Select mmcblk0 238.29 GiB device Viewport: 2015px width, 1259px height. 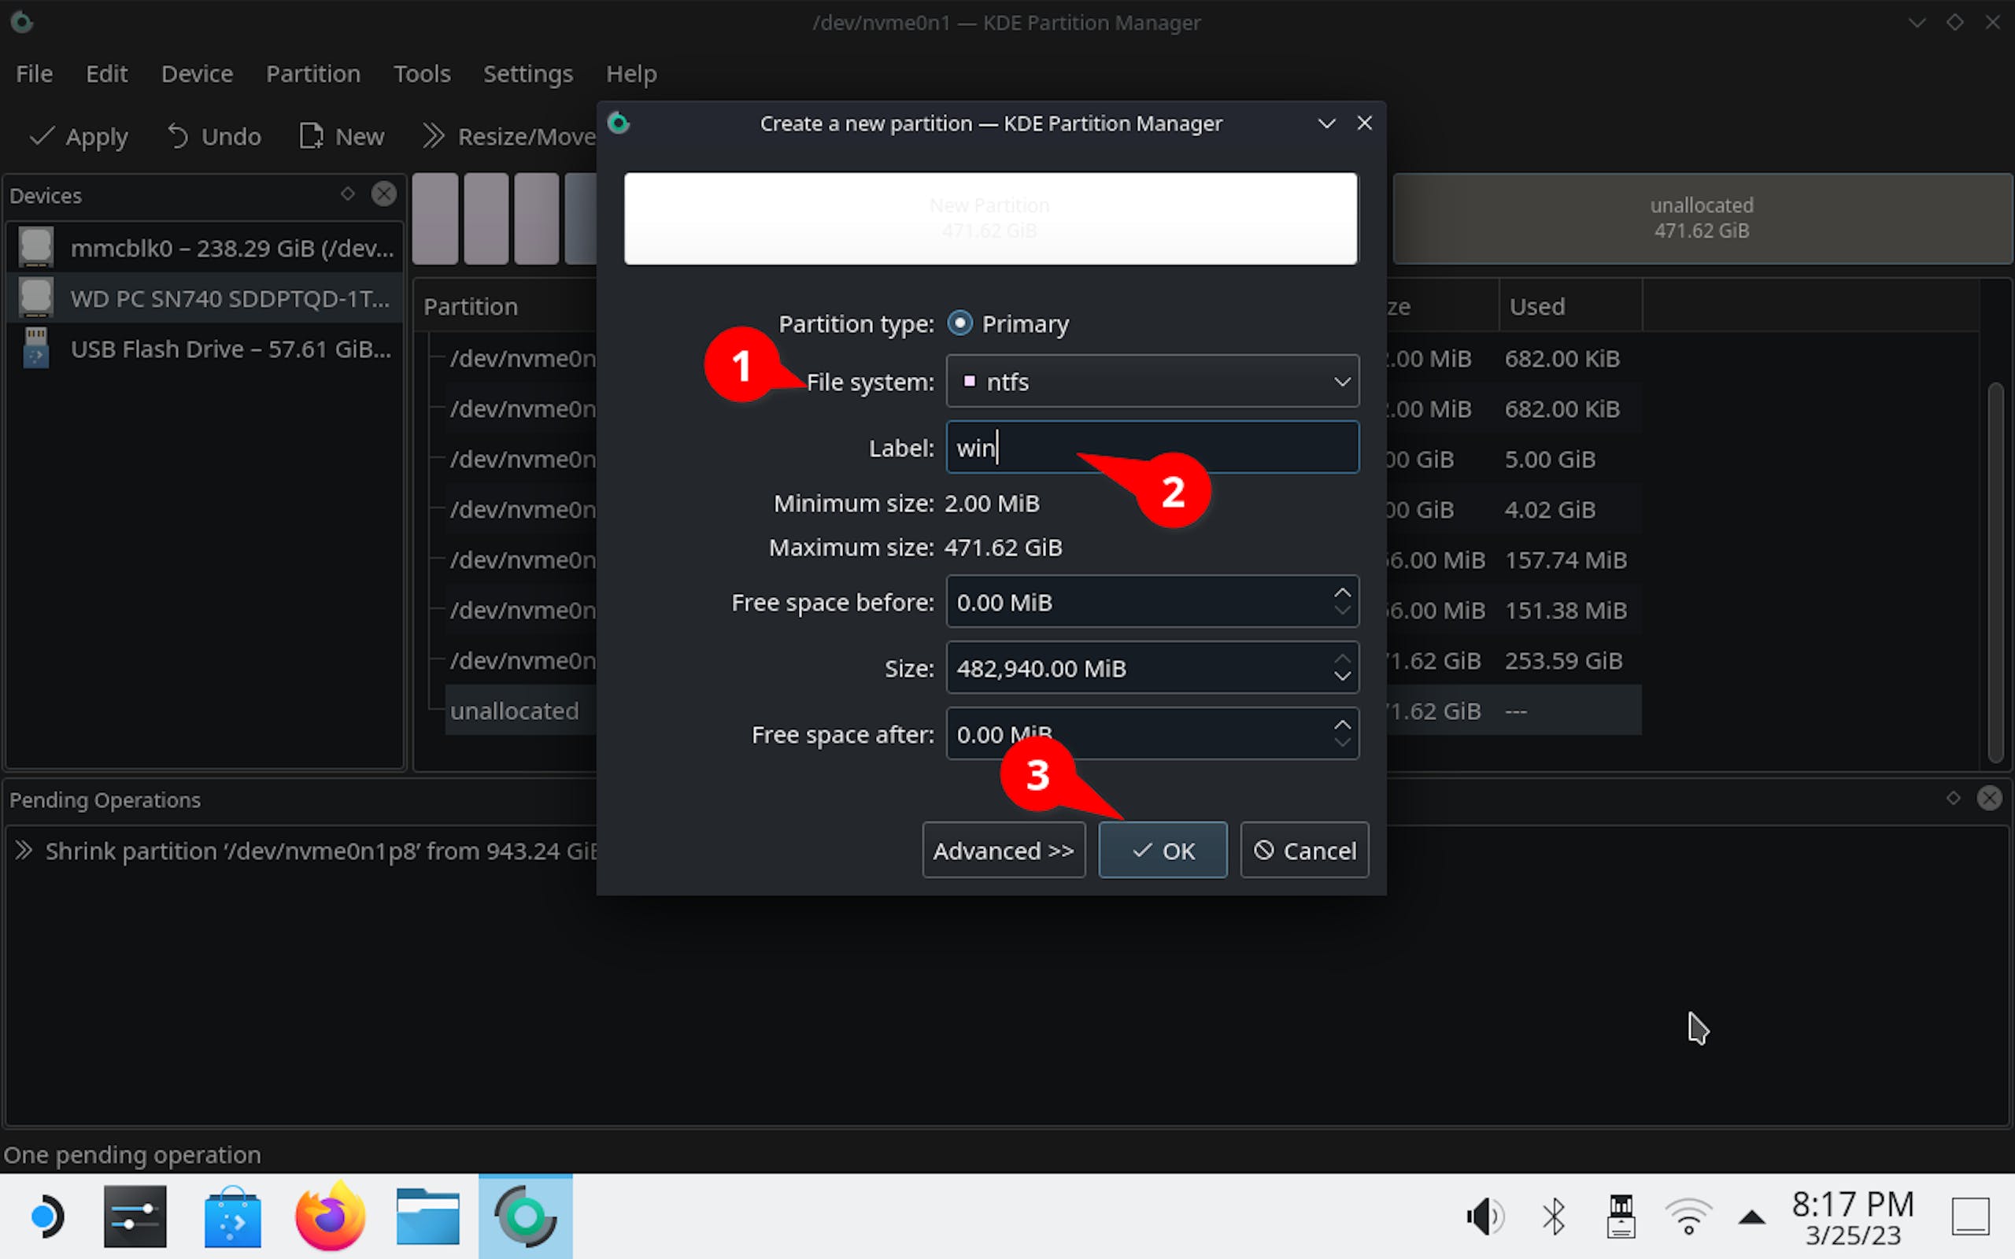point(205,247)
